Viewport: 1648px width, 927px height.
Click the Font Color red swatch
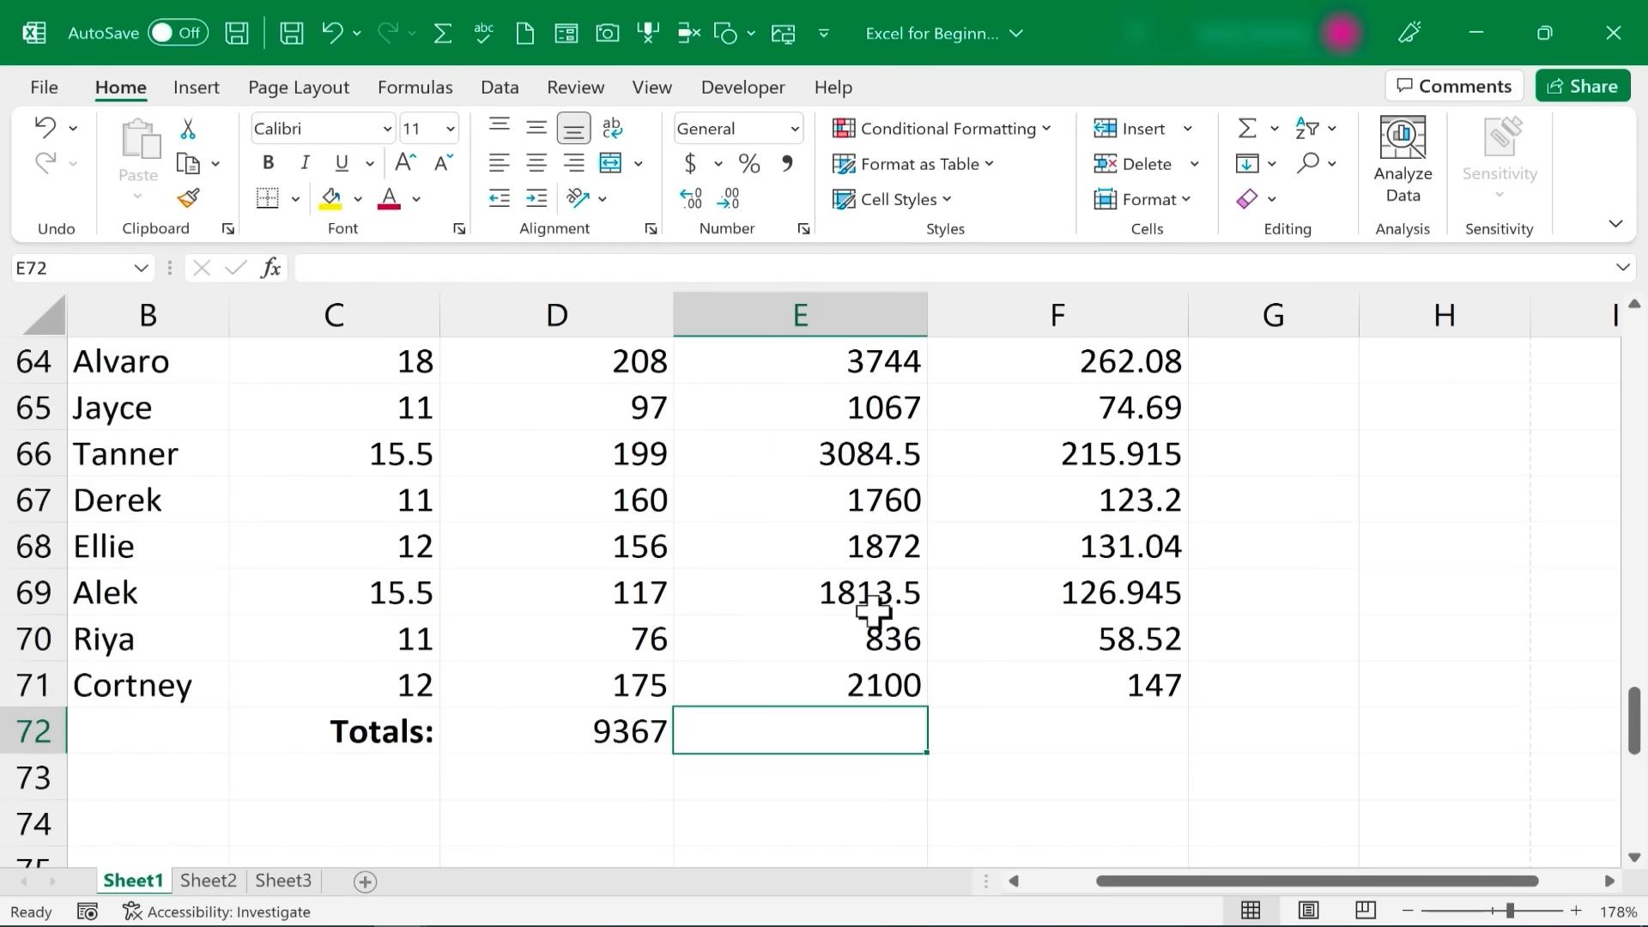coord(389,199)
